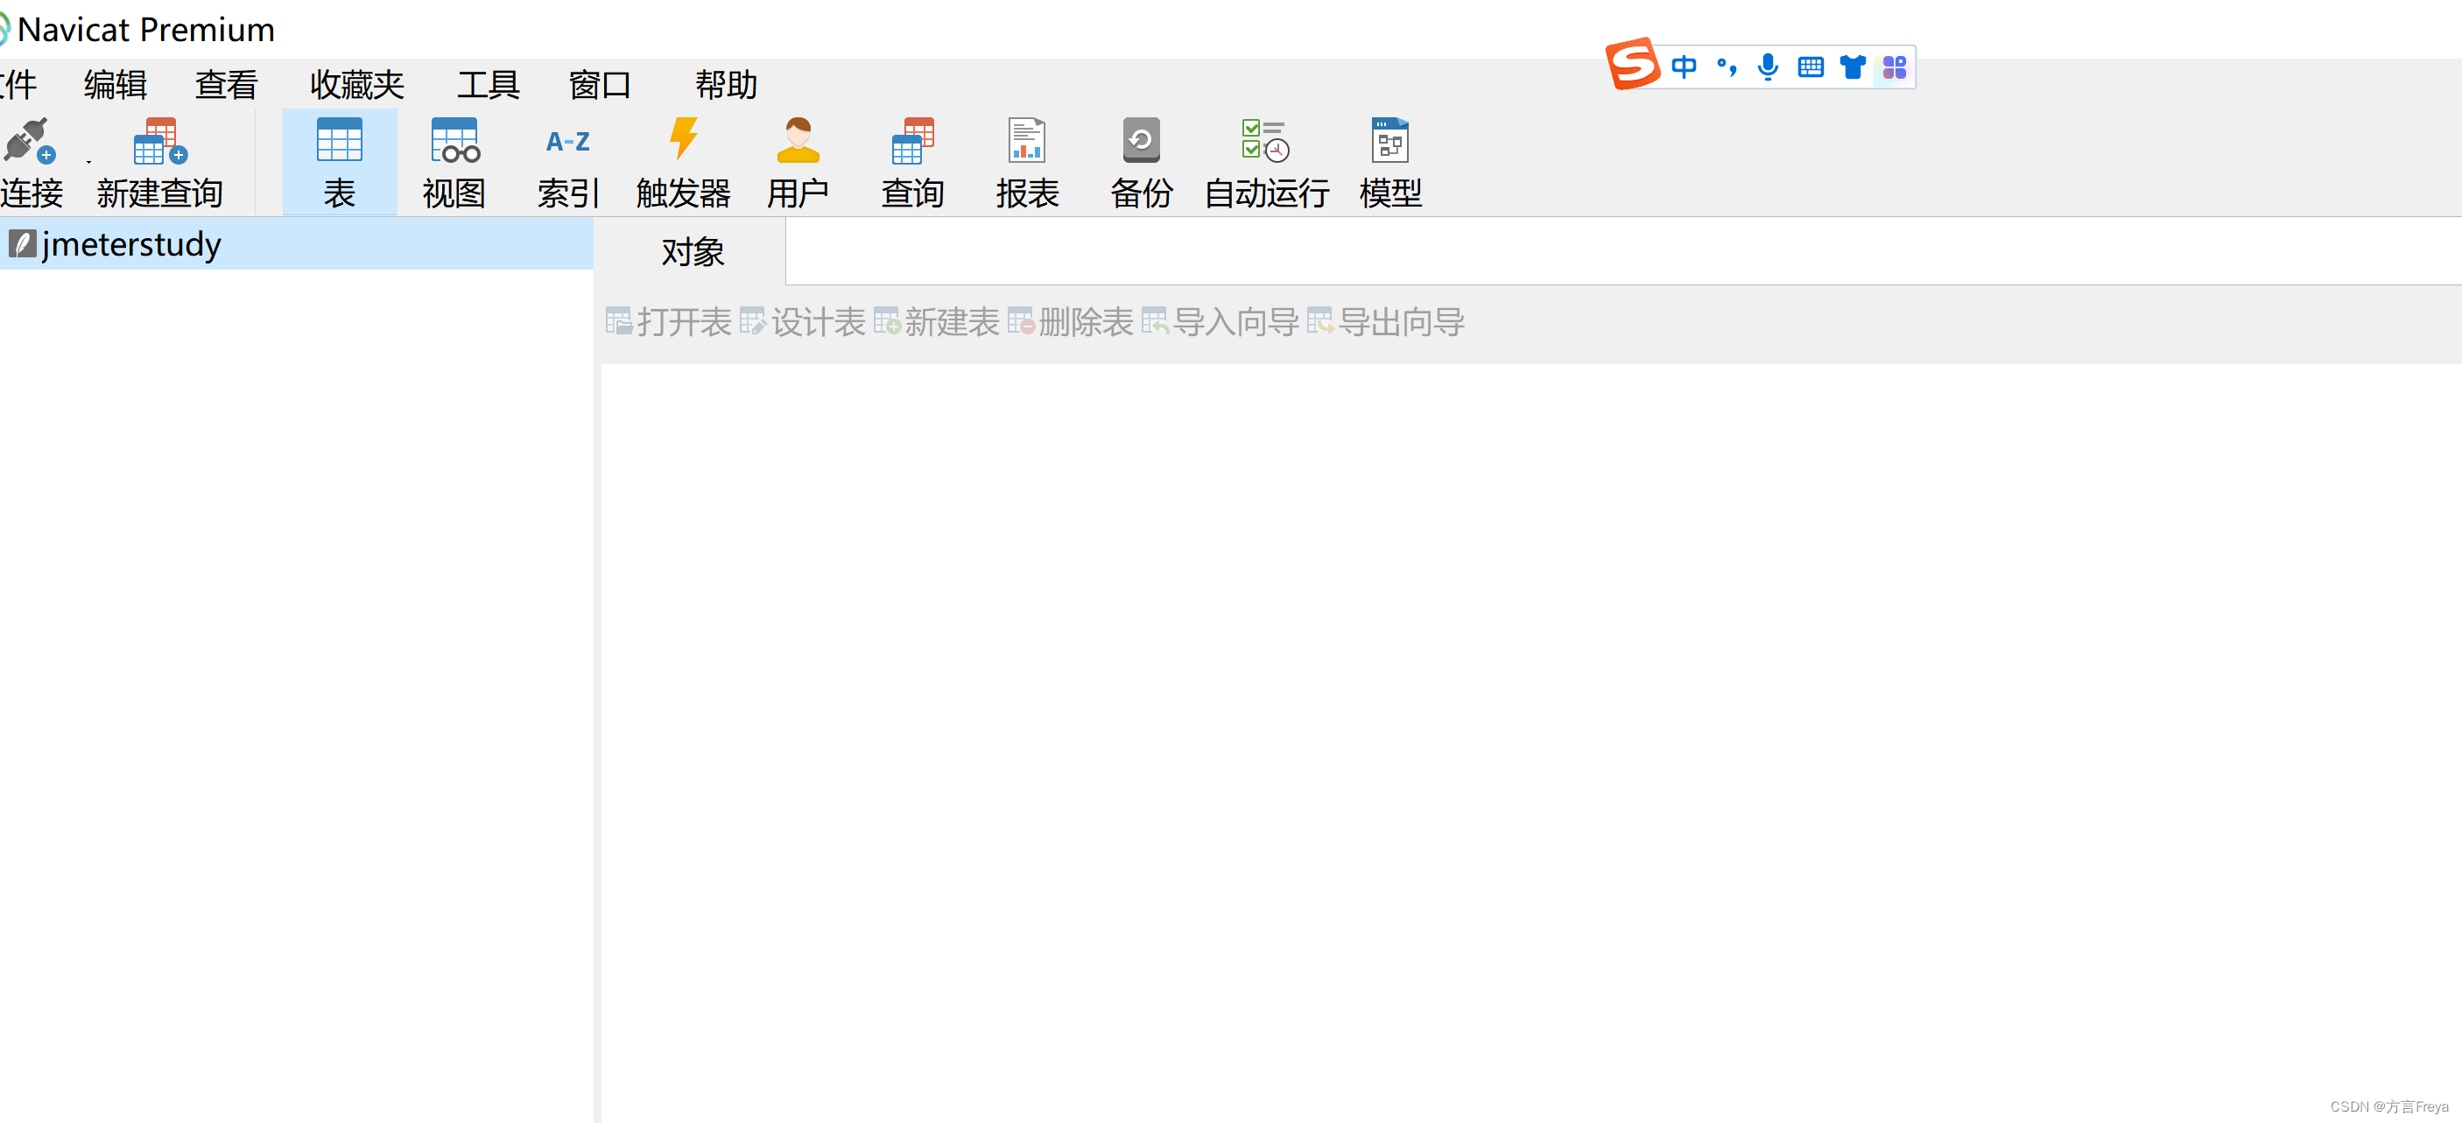Click 新建表 (New Table)
The image size is (2462, 1123).
pyautogui.click(x=950, y=322)
